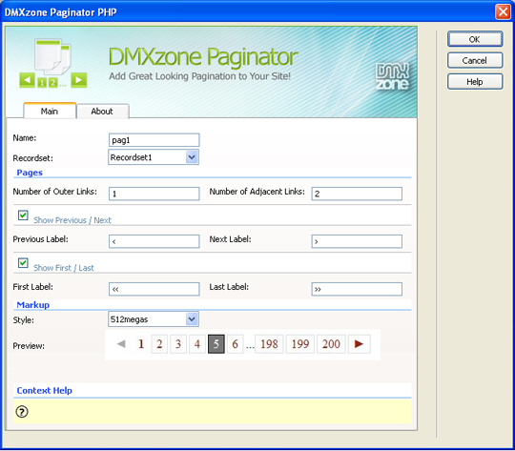Click the OK button
515x451 pixels.
coord(475,39)
